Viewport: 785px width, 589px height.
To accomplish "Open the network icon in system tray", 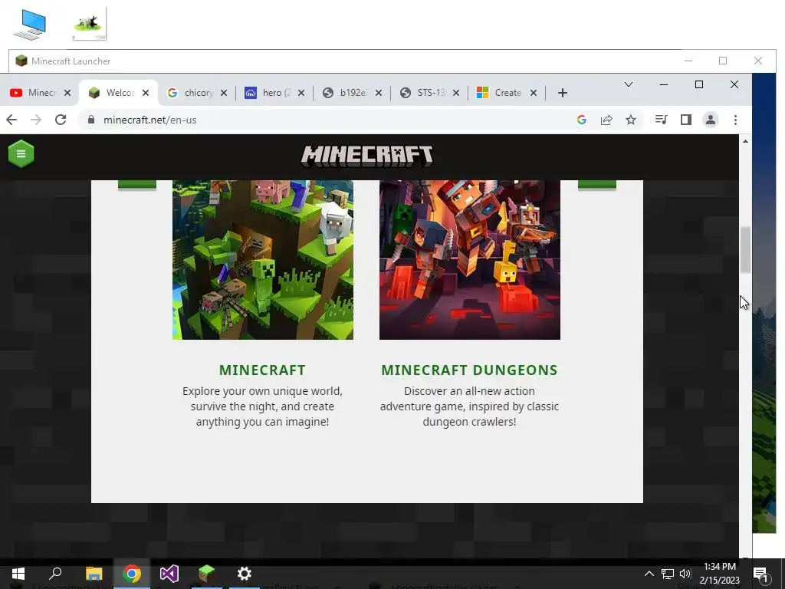I will pyautogui.click(x=668, y=574).
